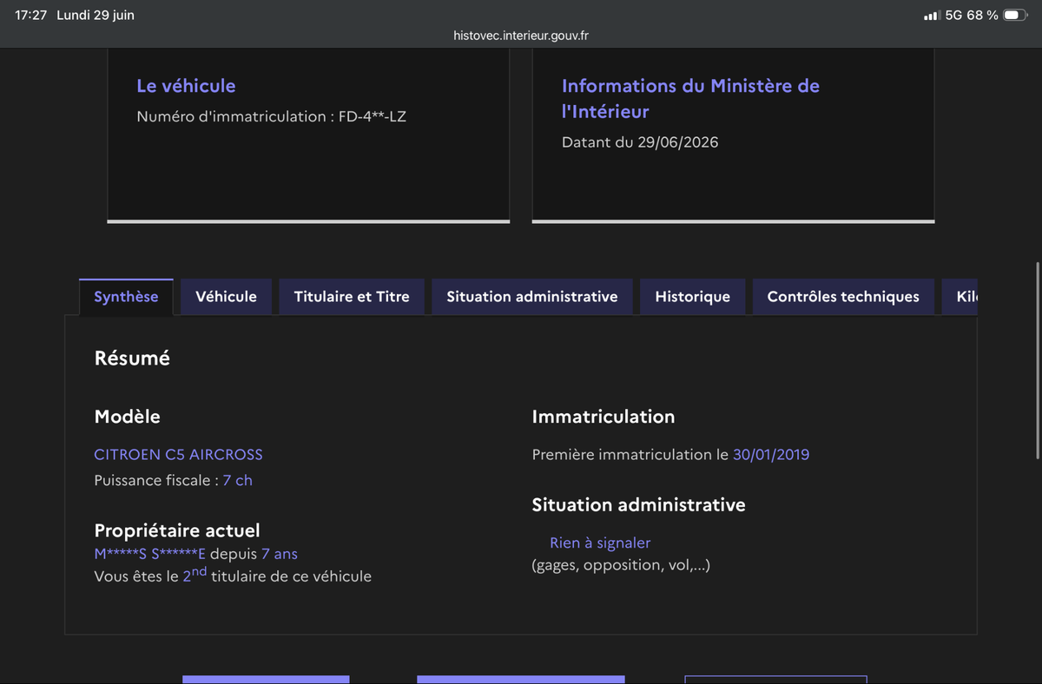Click 'Situation administrative' heading in the summary
This screenshot has width=1042, height=684.
coord(639,504)
